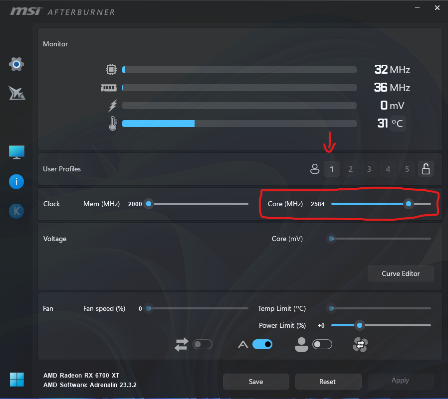Click the Core (MHz) slider handle

409,204
